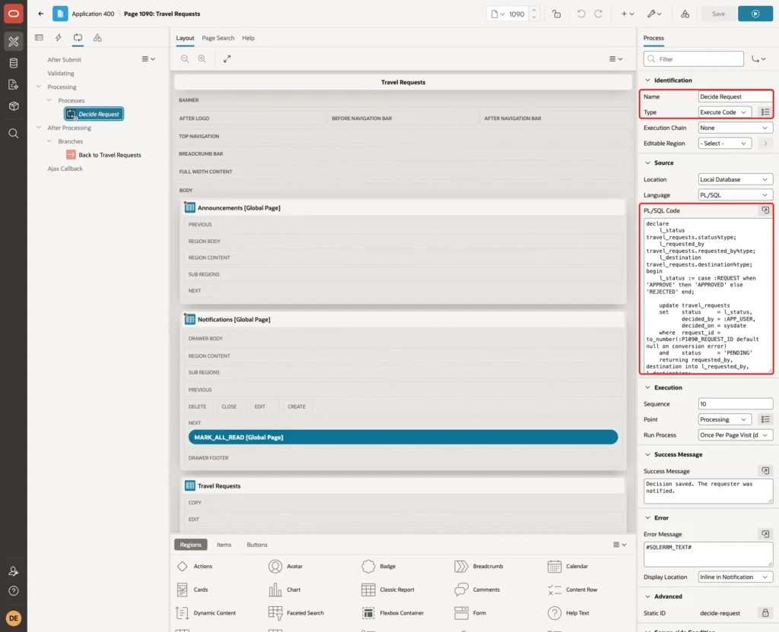Switch to the Page Search tab
The image size is (779, 632).
tap(218, 38)
